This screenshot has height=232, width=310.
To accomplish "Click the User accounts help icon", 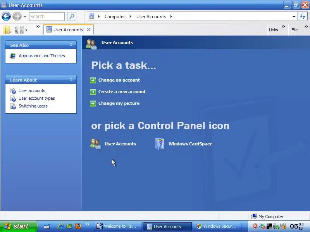I will pos(13,91).
